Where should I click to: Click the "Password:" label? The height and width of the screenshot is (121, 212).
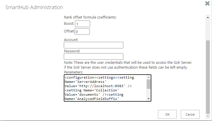click(72, 51)
